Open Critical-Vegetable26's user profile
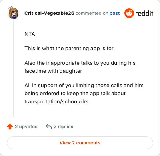This screenshot has width=160, height=156. [x=49, y=13]
